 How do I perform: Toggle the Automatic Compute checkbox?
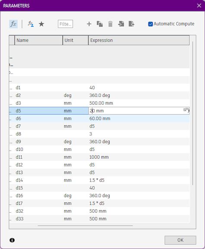[150, 24]
